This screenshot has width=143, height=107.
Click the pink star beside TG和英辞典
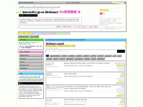tap(79, 12)
